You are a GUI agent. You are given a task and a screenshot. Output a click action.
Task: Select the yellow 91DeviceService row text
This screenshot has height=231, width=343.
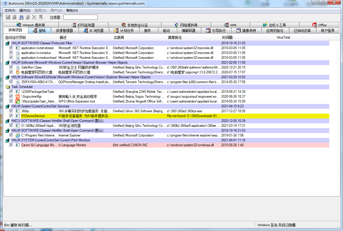pyautogui.click(x=33, y=116)
